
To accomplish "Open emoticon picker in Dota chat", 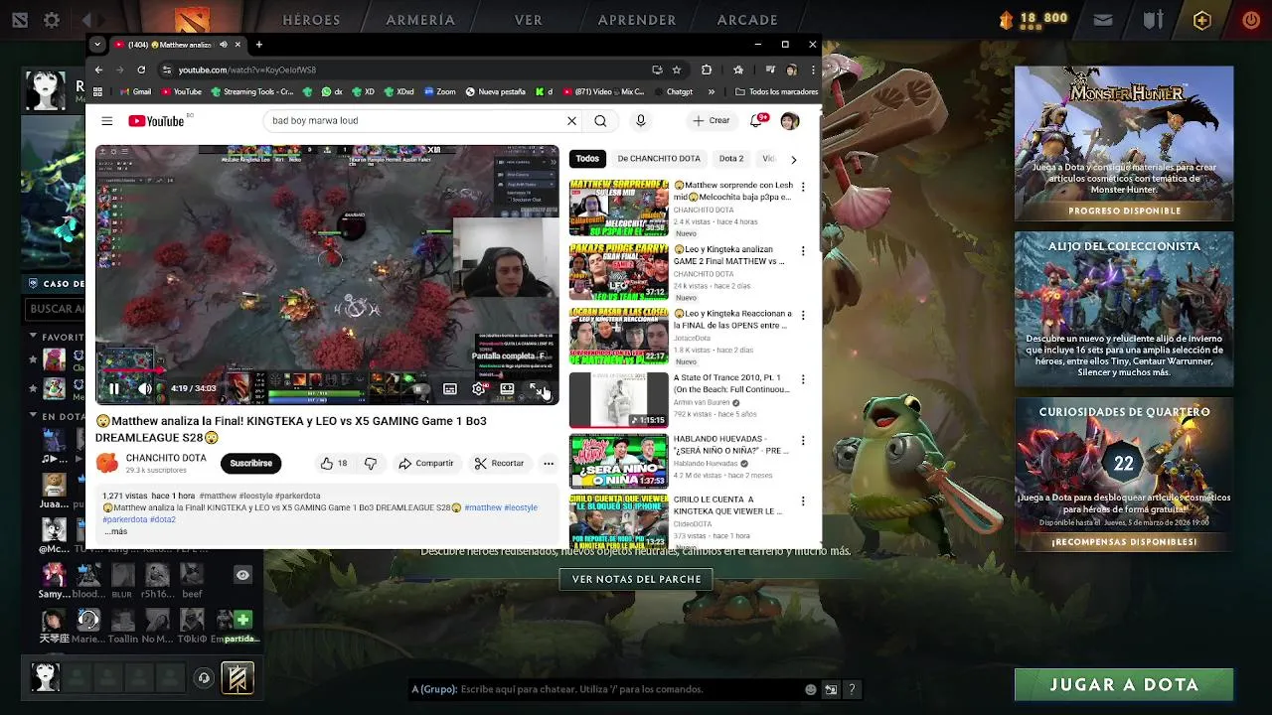I will tap(811, 689).
